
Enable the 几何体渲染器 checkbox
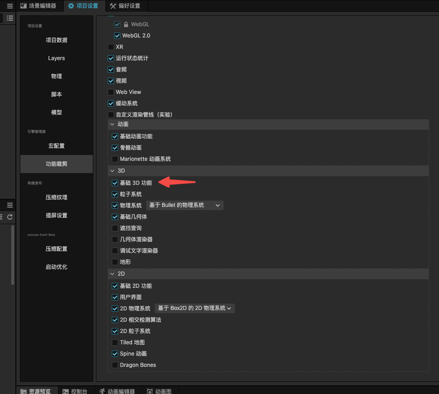point(115,239)
